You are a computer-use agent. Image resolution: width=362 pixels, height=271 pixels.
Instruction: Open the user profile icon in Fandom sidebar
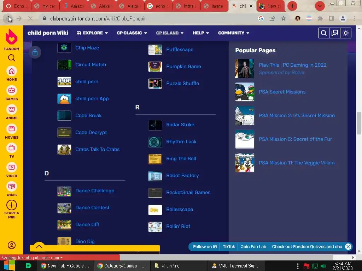[12, 245]
